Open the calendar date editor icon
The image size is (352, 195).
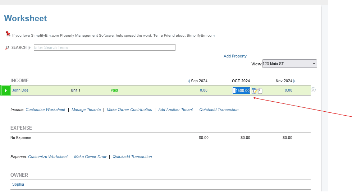(254, 91)
